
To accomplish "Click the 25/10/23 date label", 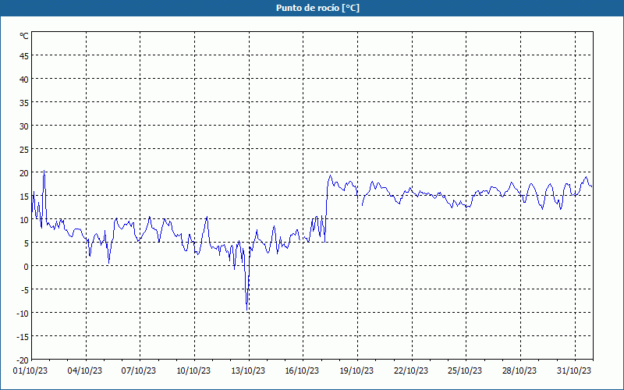I will pyautogui.click(x=465, y=370).
